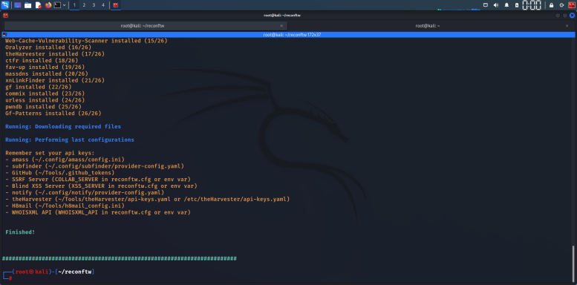577x285 pixels.
Task: Close the root@kali: ~ tab
Action: [x=567, y=26]
